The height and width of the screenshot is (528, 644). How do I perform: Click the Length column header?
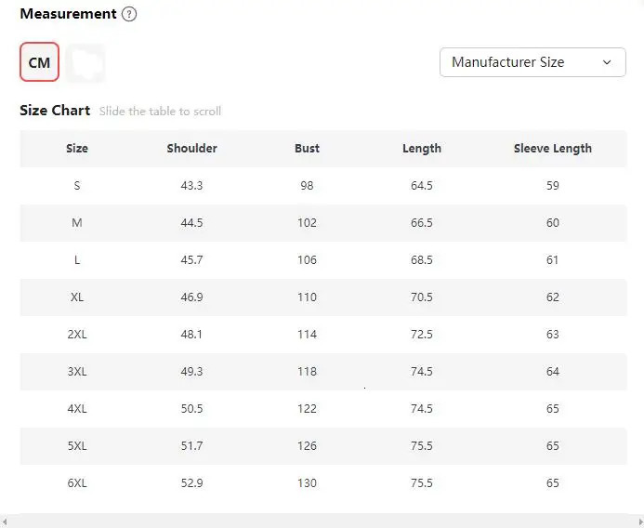tap(422, 149)
